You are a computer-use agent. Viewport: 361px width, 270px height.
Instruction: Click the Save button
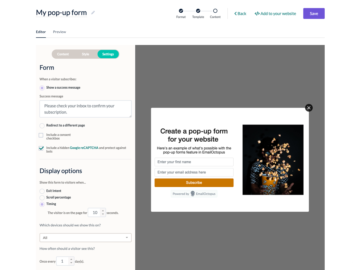click(313, 13)
